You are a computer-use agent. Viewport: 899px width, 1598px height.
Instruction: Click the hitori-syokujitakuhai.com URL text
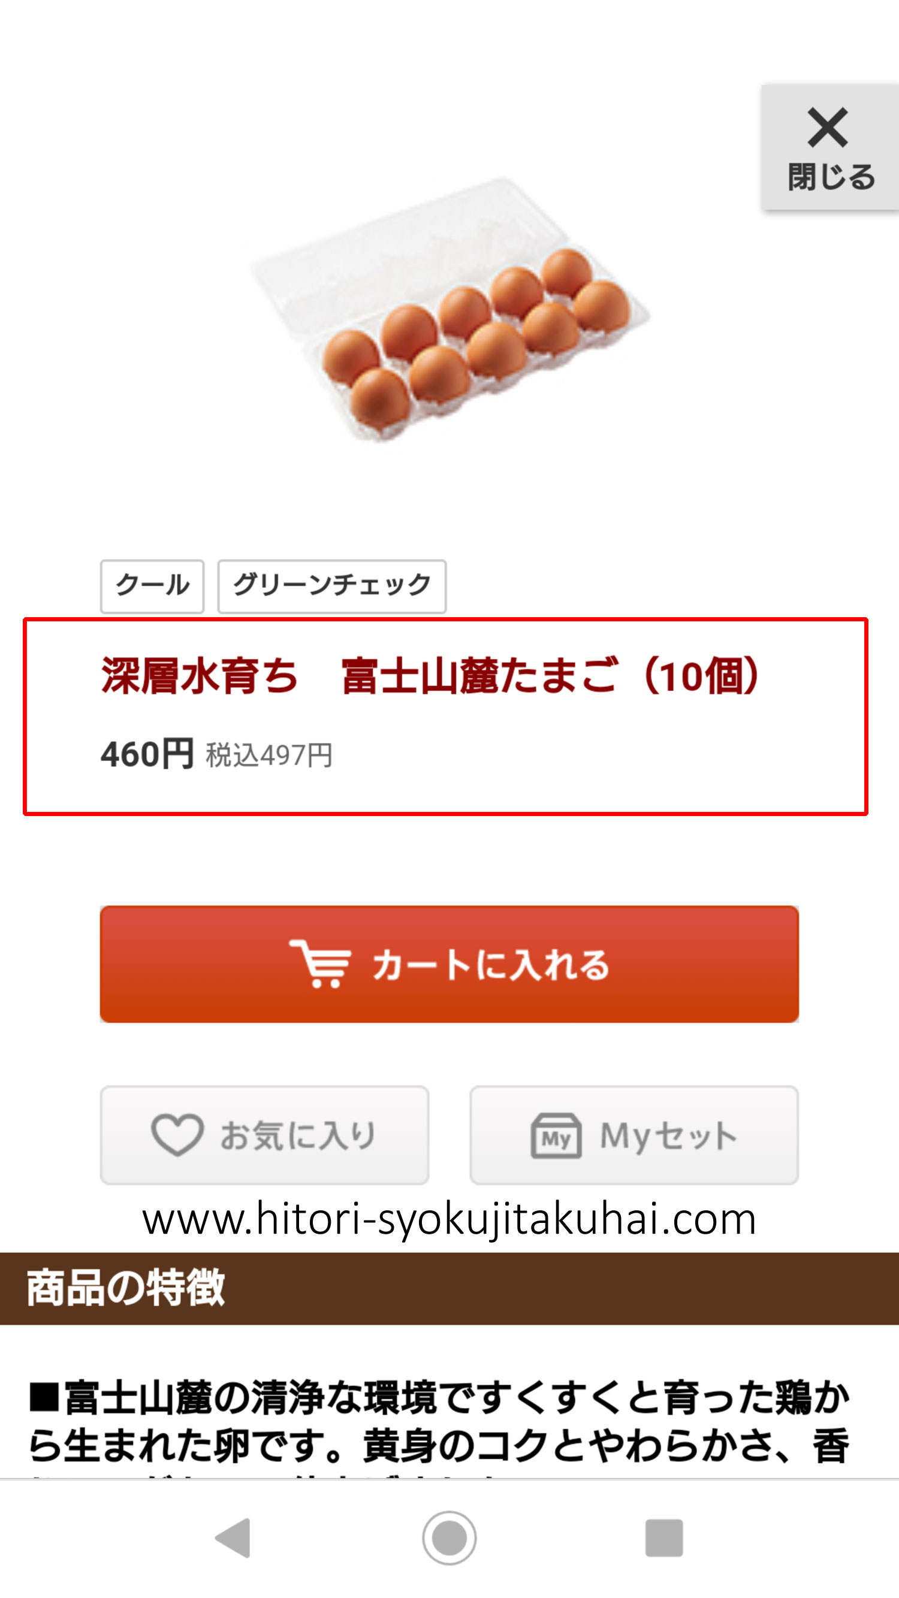point(449,1219)
